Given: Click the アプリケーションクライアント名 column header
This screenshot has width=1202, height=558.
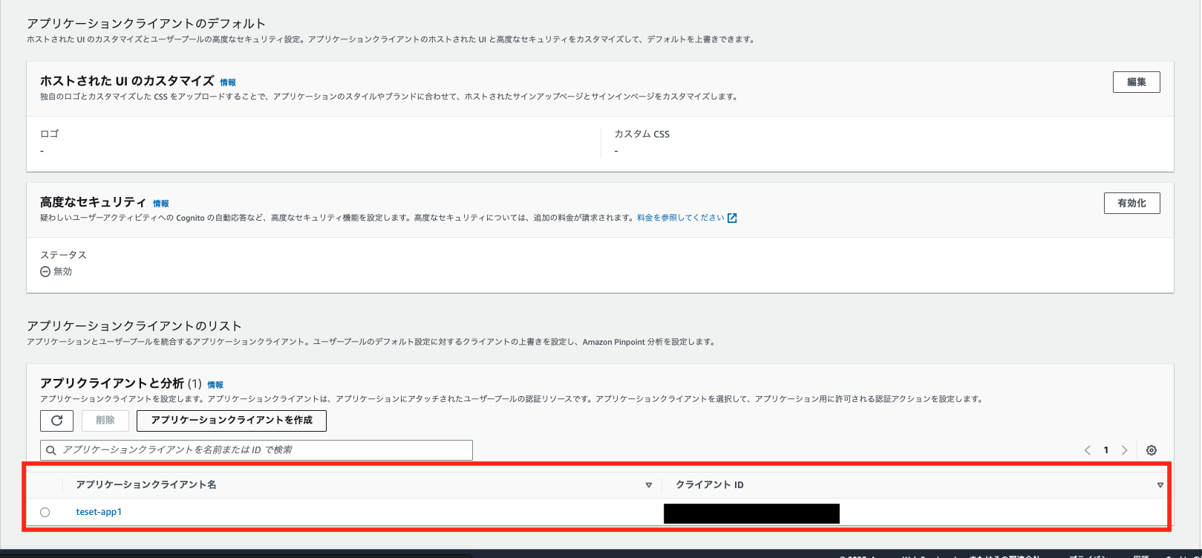Looking at the screenshot, I should [146, 485].
